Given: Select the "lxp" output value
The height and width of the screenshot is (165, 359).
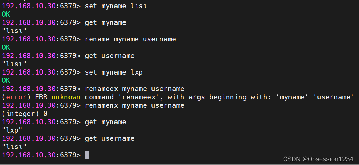Looking at the screenshot, I should click(x=12, y=130).
